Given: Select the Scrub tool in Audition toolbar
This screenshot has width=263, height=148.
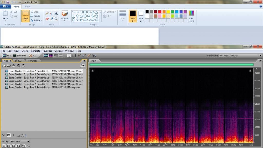Looking at the screenshot, I should (94, 56).
